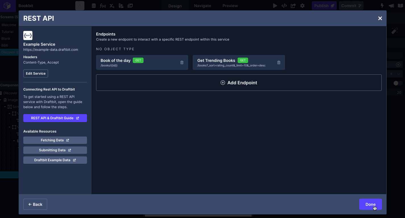Viewport: 405px width, 218px height.
Task: Switch to the Navigate tab
Action: [x=202, y=6]
